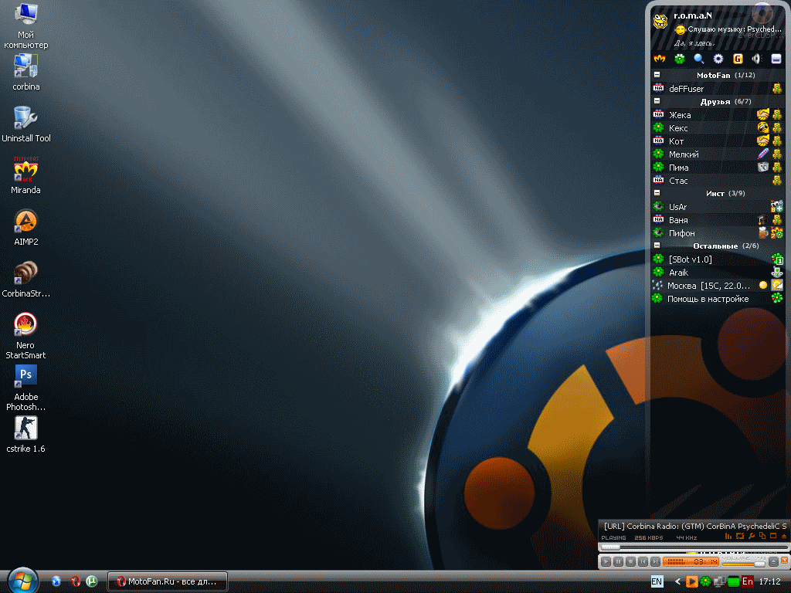Select contact Стас

coord(718,180)
